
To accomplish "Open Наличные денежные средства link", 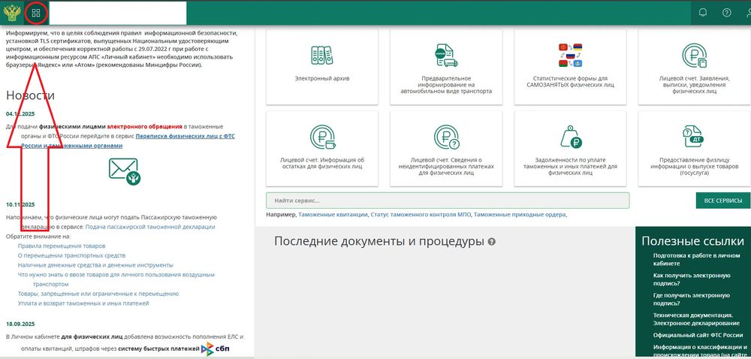I will pos(95,265).
